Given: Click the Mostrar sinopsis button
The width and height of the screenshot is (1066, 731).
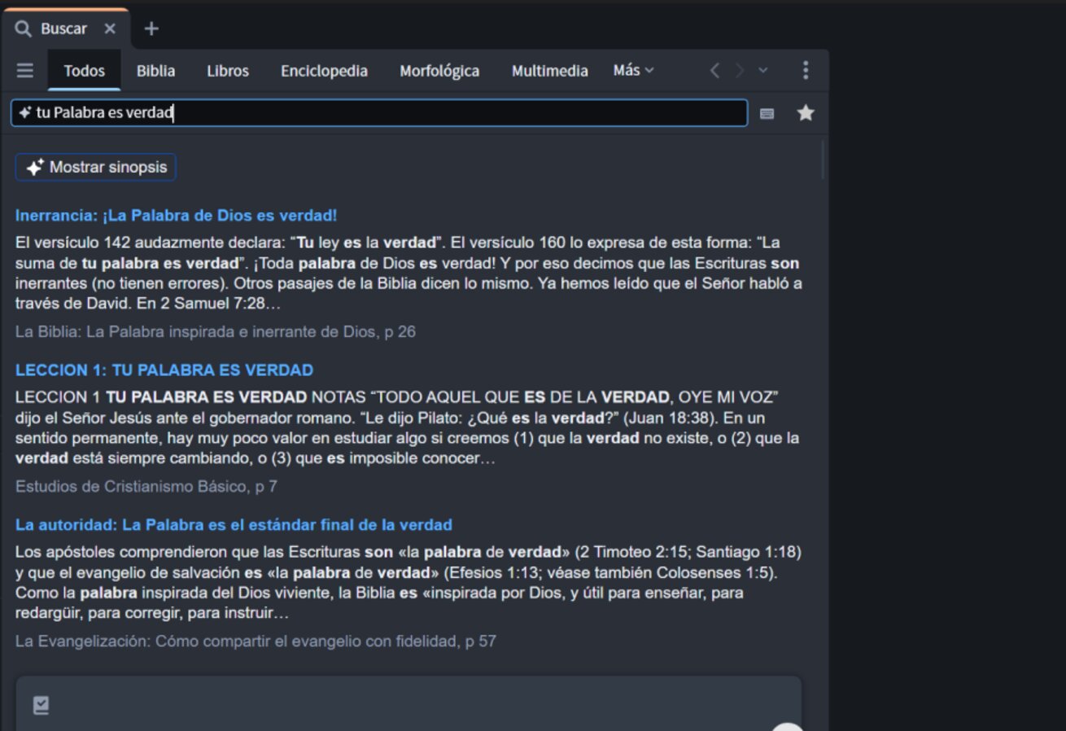Looking at the screenshot, I should tap(96, 167).
